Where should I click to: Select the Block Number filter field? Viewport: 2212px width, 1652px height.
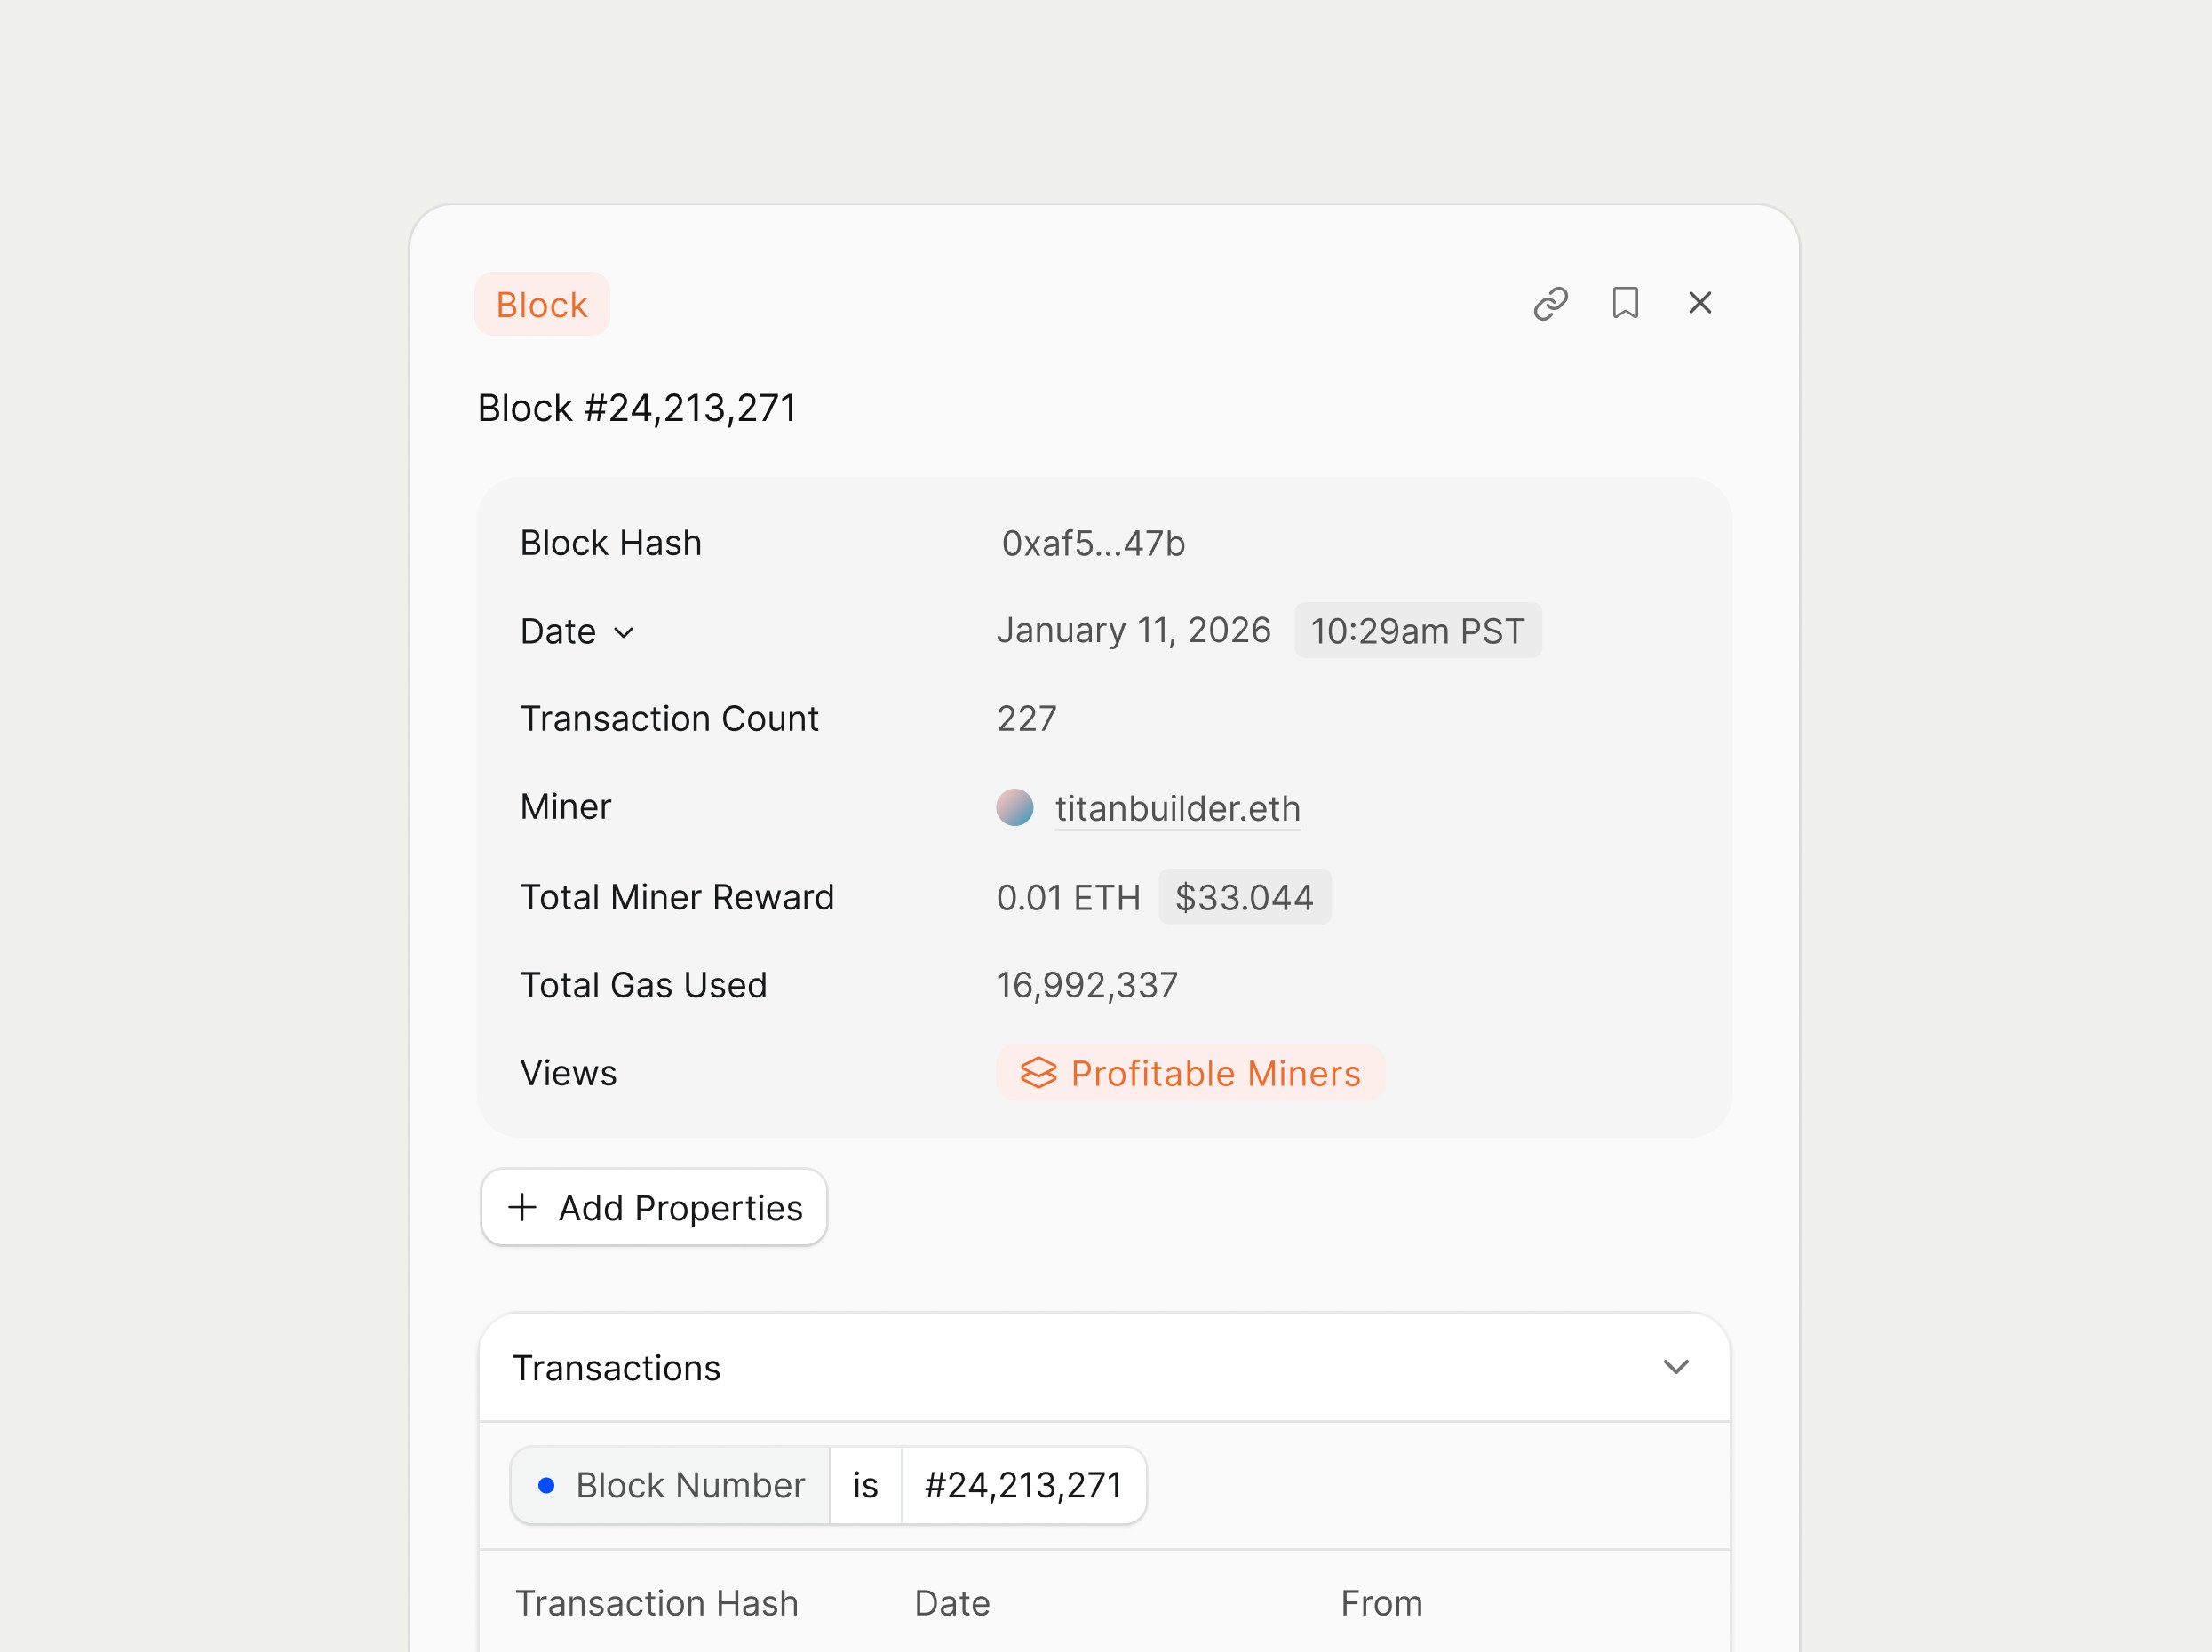pyautogui.click(x=689, y=1485)
